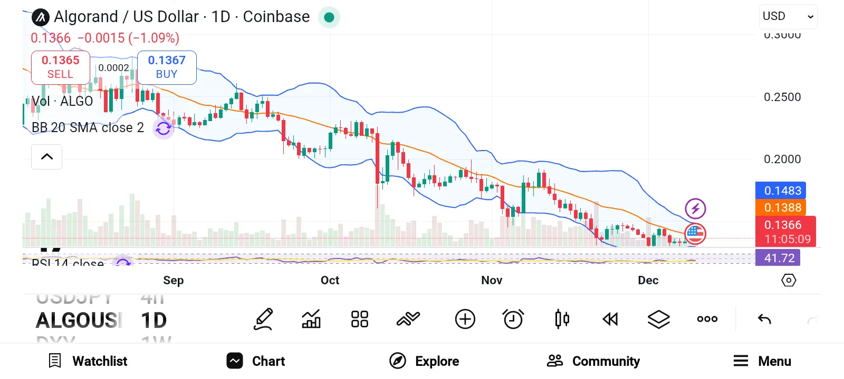This screenshot has height=379, width=844.
Task: Open chart settings hexagon icon
Action: [788, 280]
